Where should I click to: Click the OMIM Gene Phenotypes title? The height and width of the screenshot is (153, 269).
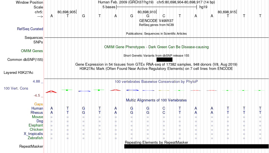(x=157, y=47)
